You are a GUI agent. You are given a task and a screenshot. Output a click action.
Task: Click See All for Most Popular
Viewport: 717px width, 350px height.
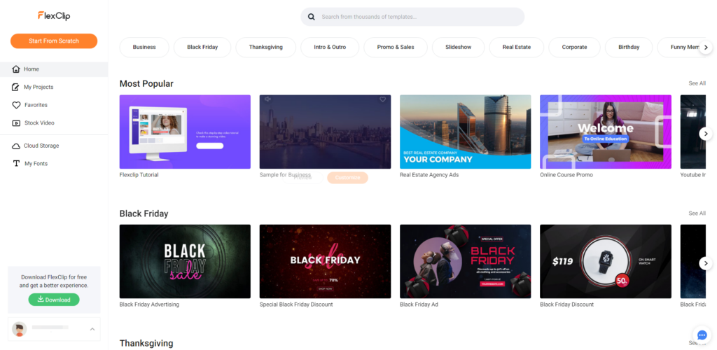(x=697, y=83)
